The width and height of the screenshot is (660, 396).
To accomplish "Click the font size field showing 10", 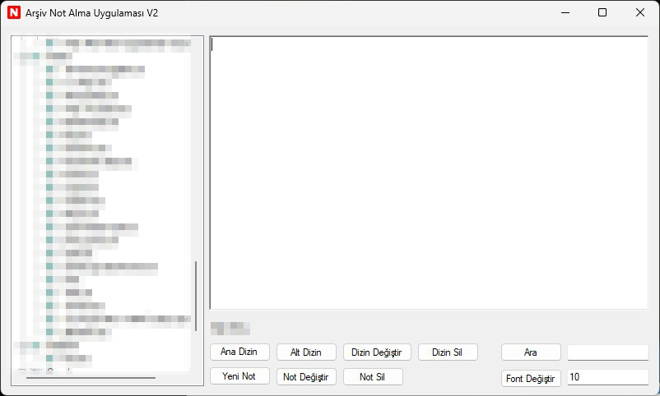I will [x=607, y=377].
